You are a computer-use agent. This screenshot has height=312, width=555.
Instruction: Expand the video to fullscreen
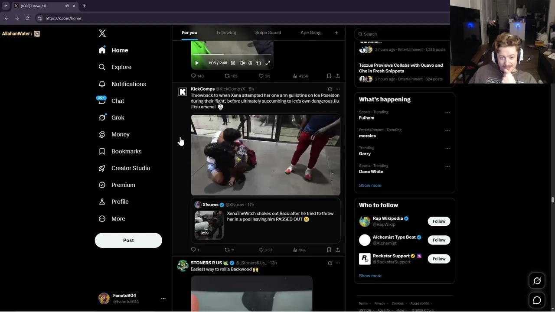[268, 63]
